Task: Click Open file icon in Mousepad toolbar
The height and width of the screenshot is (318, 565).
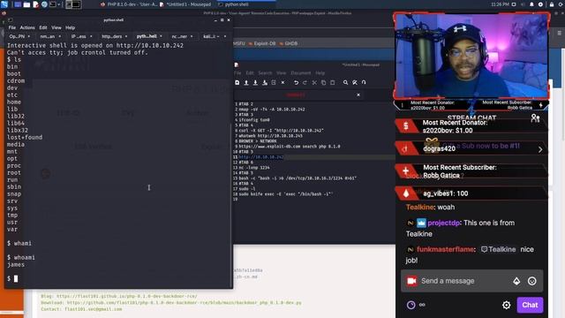Action: point(246,82)
